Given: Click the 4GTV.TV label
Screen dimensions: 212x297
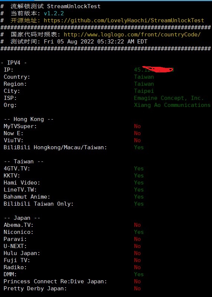Looking at the screenshot, I should coord(17,169).
